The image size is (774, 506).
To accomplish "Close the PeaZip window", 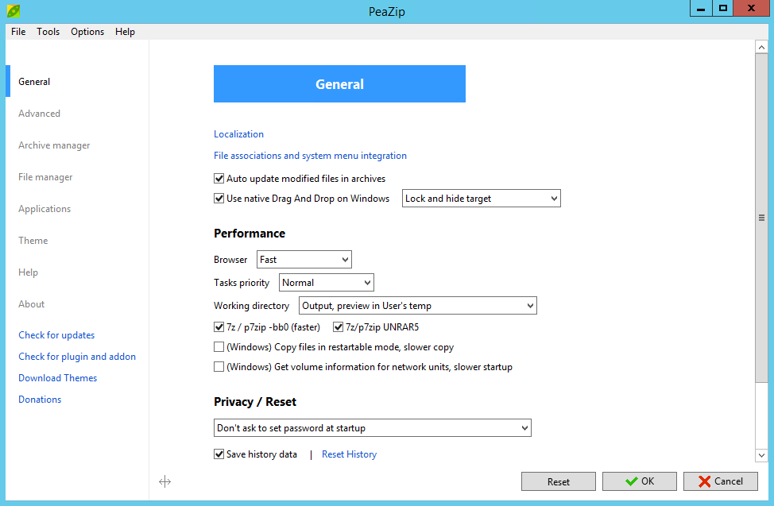I will pos(751,9).
